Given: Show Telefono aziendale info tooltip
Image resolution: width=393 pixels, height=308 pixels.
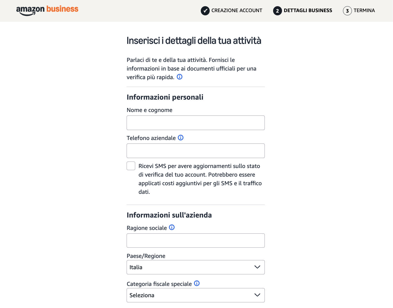Looking at the screenshot, I should point(181,138).
